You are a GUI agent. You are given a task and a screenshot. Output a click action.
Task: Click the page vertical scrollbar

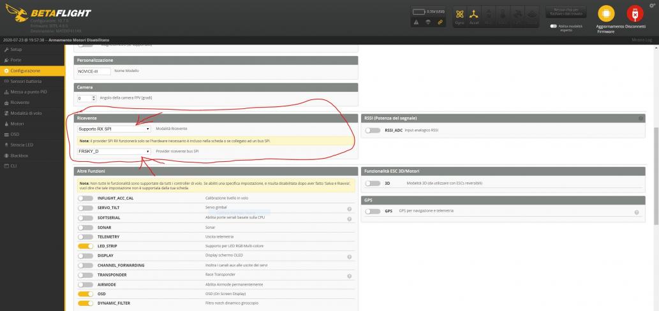pyautogui.click(x=656, y=177)
